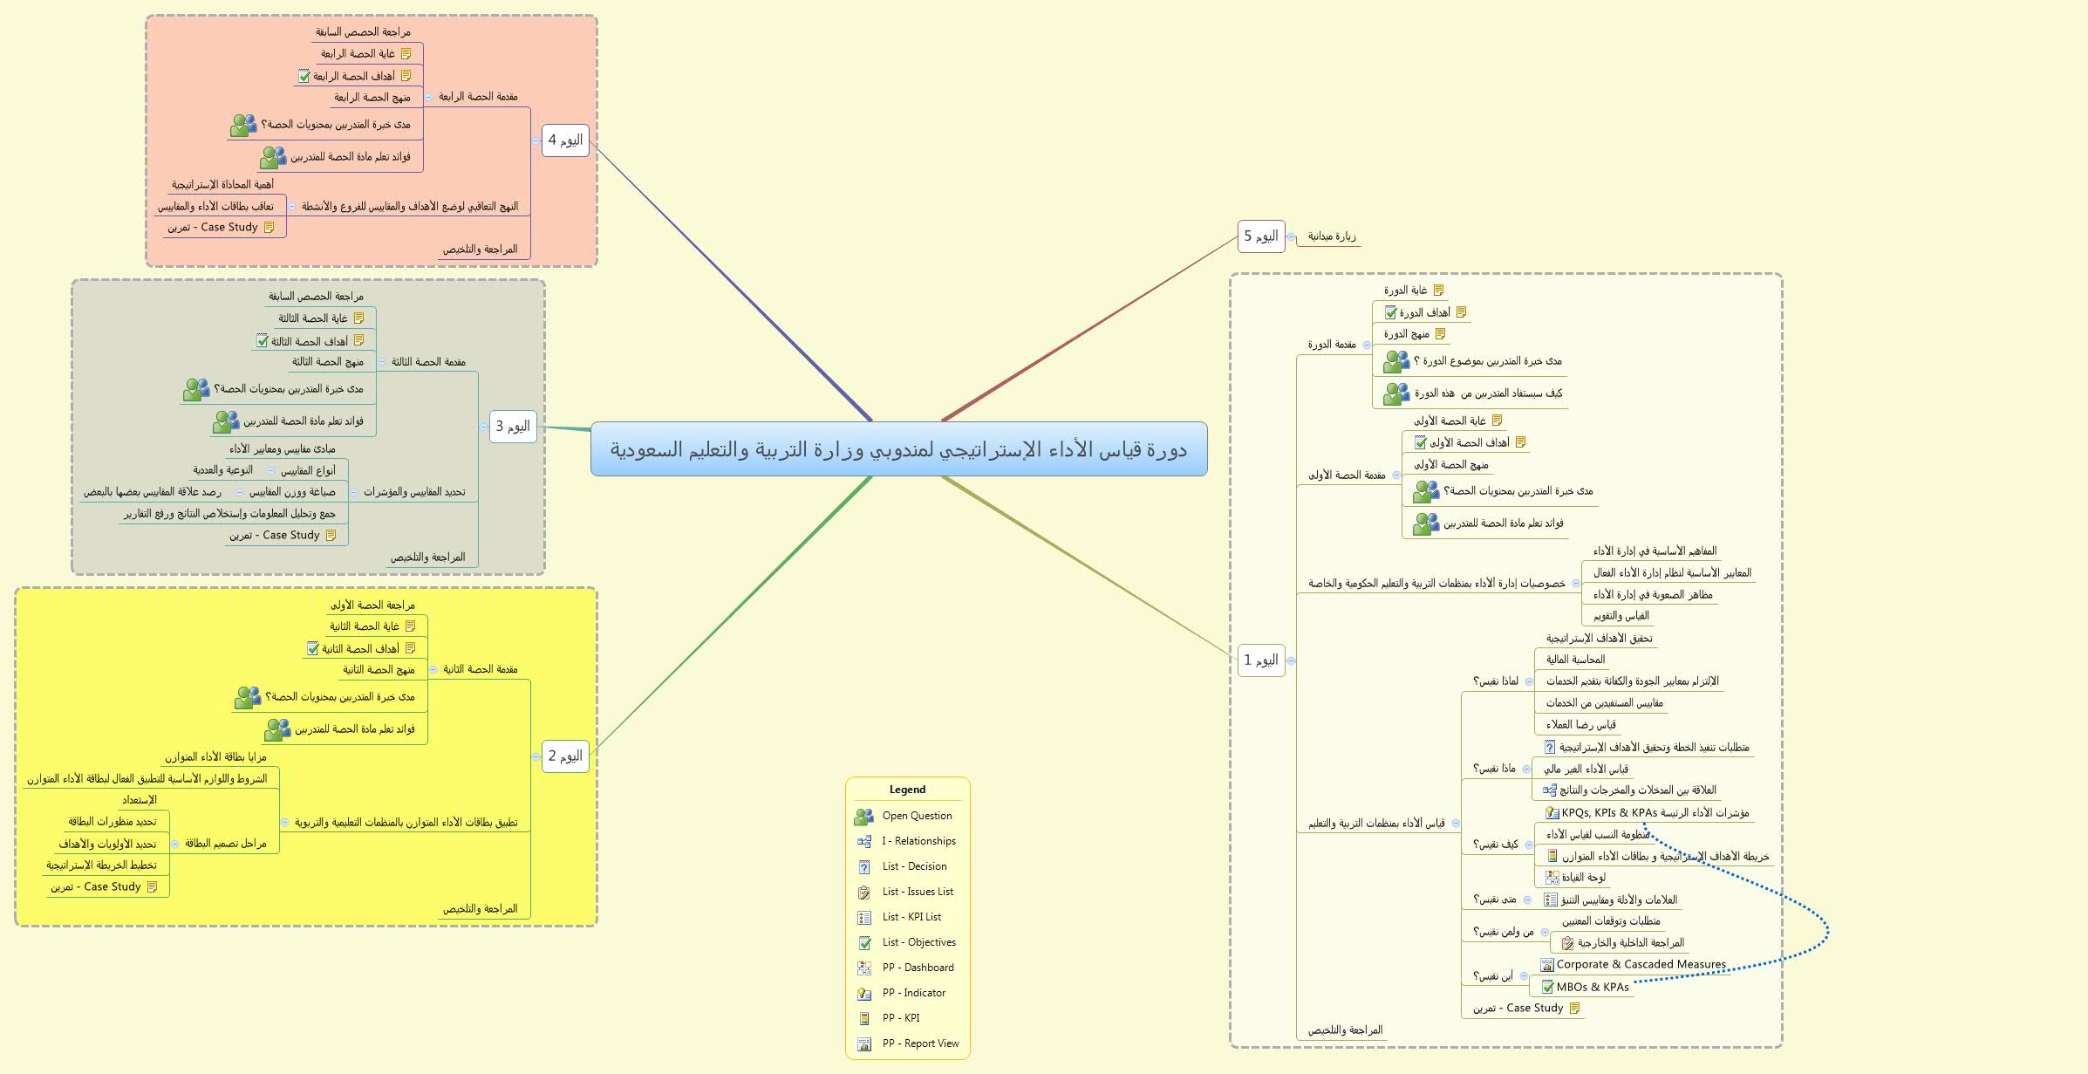Image resolution: width=2088 pixels, height=1074 pixels.
Task: Click the Issues List icon beside المراجعة الداخلية والخارجية
Action: (1567, 944)
